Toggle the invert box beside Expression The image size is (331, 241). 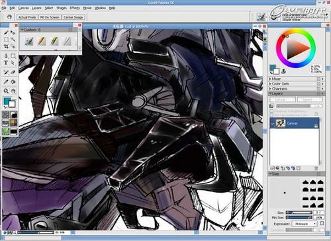click(322, 223)
